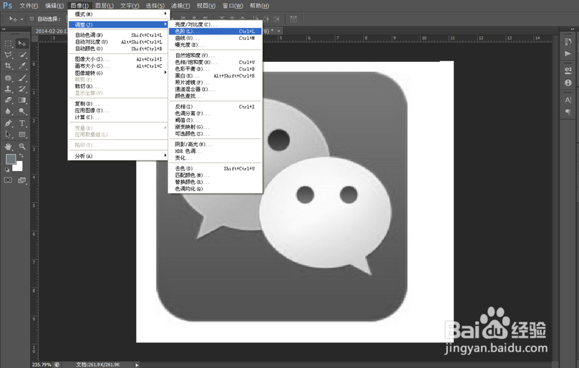Open the Actions panel play icon

(x=568, y=54)
